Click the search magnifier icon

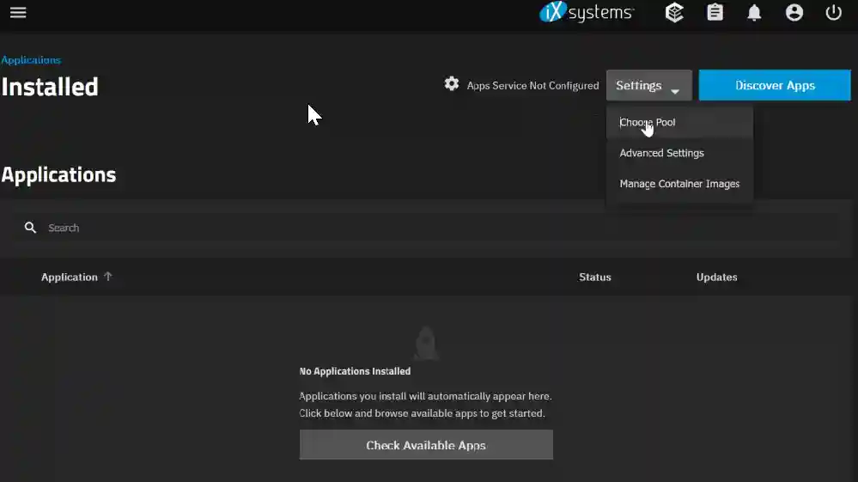tap(31, 228)
